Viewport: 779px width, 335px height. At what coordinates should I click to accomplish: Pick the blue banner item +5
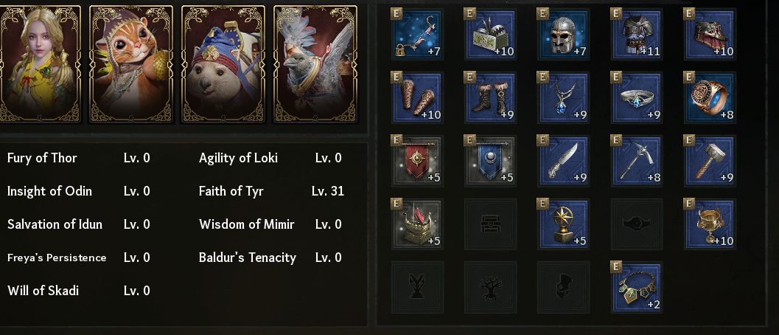pos(490,161)
